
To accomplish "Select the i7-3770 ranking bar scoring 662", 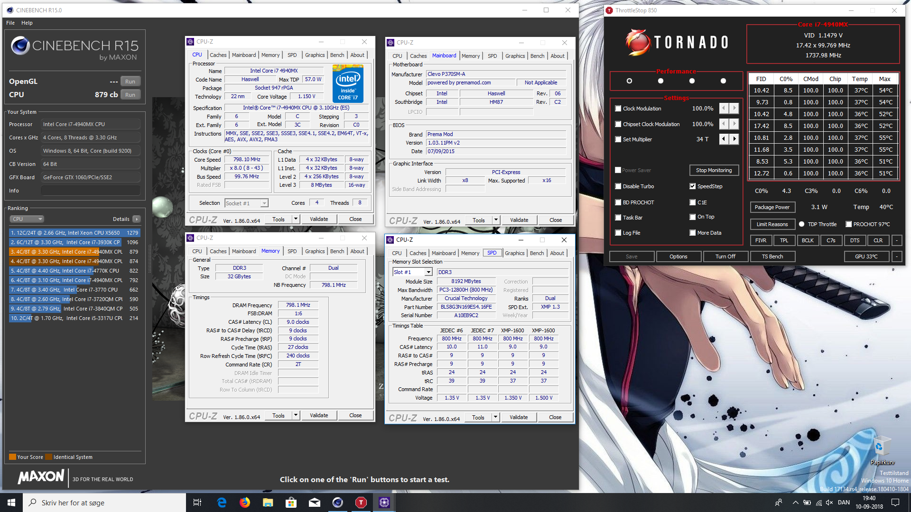I will coord(74,290).
